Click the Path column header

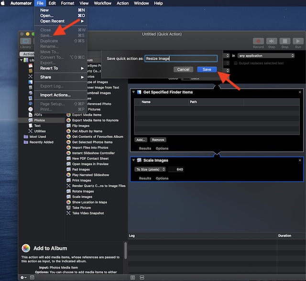click(x=216, y=102)
